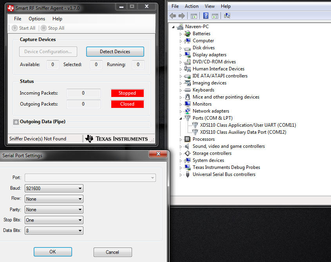Open File menu in Device Manager
The height and width of the screenshot is (262, 331).
tap(175, 6)
